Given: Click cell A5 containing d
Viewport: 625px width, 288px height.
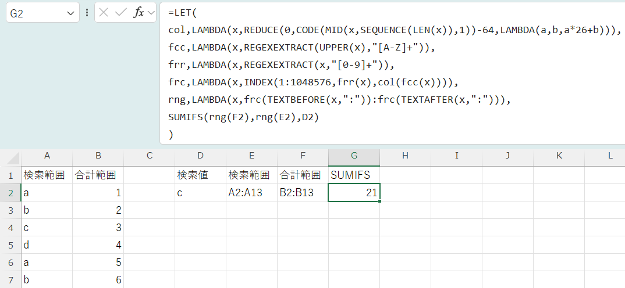Looking at the screenshot, I should tap(47, 246).
